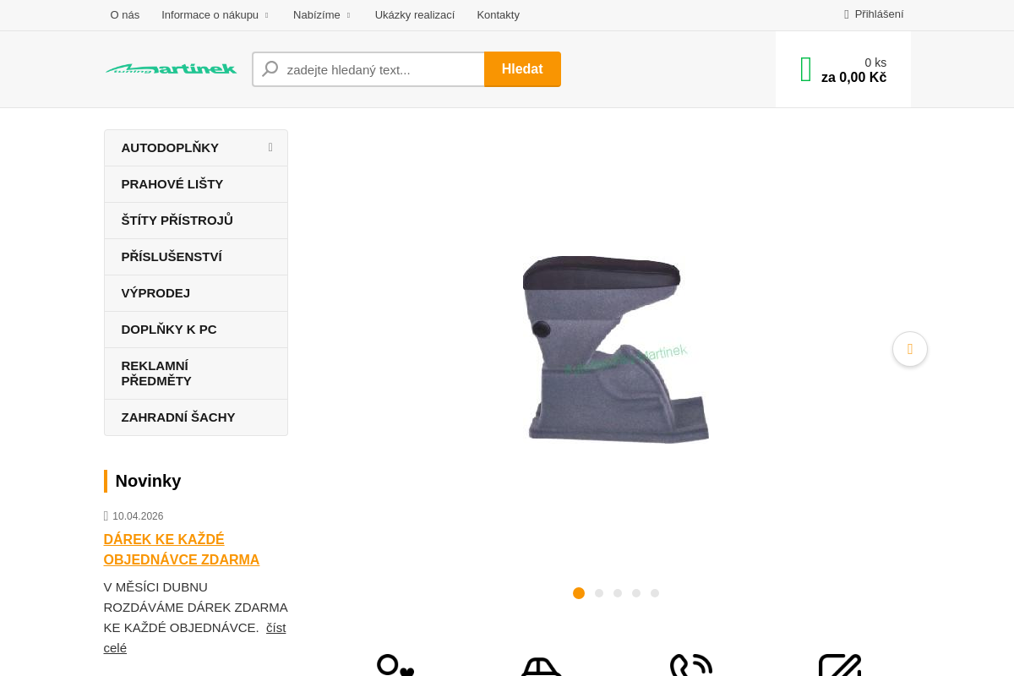Click the magnifier icon in search box

(x=270, y=69)
